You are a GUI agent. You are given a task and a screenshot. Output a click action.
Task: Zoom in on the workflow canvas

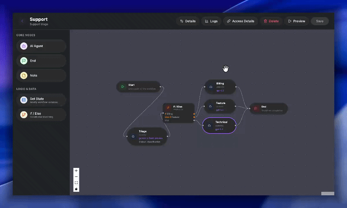(76, 171)
